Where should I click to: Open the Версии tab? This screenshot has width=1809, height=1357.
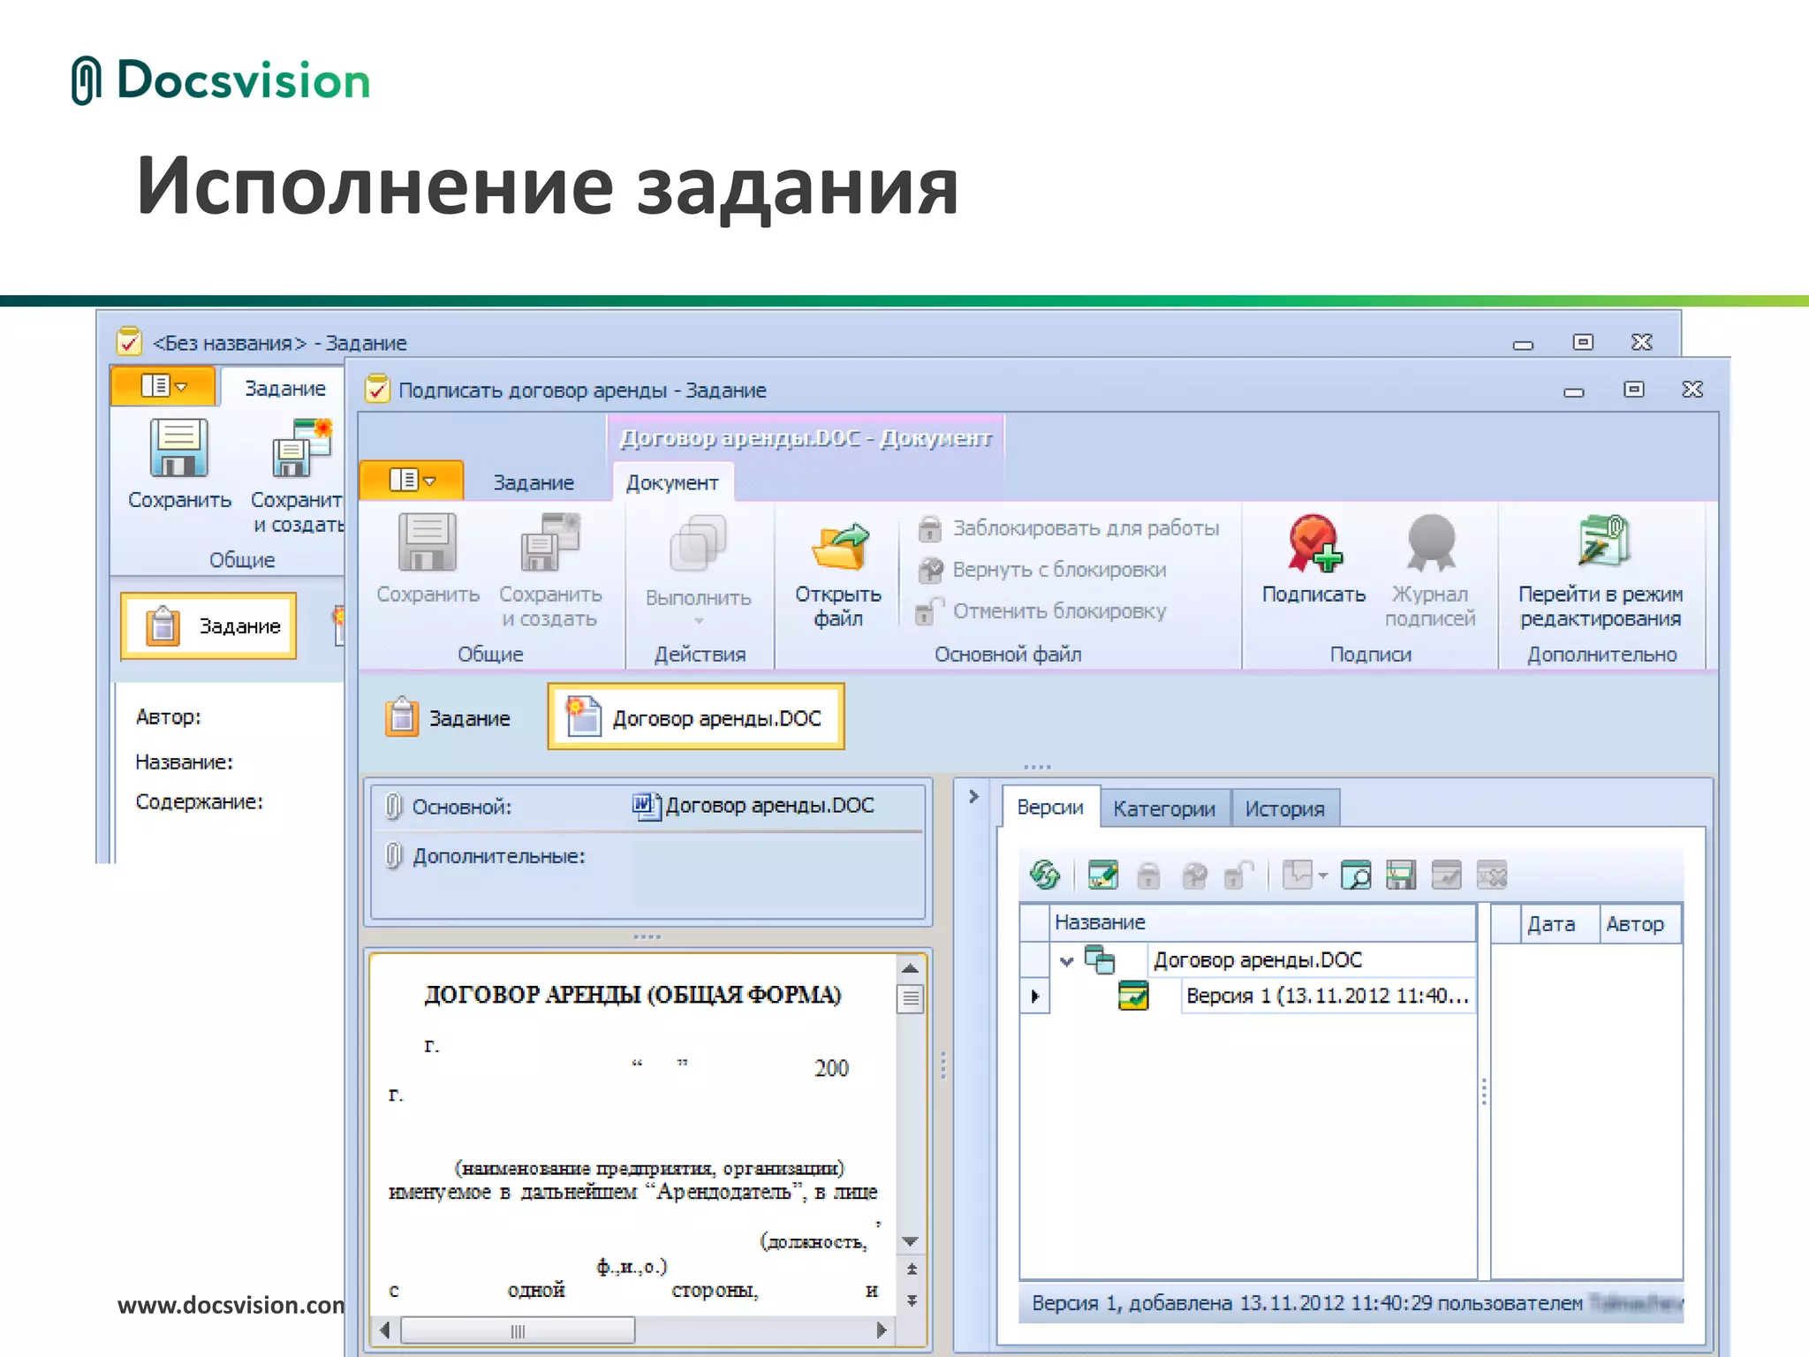1049,807
